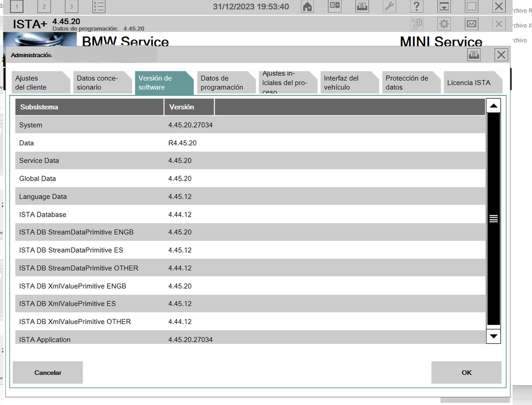Viewport: 532px width, 405px height.
Task: Close the Administración dialog
Action: coord(501,55)
